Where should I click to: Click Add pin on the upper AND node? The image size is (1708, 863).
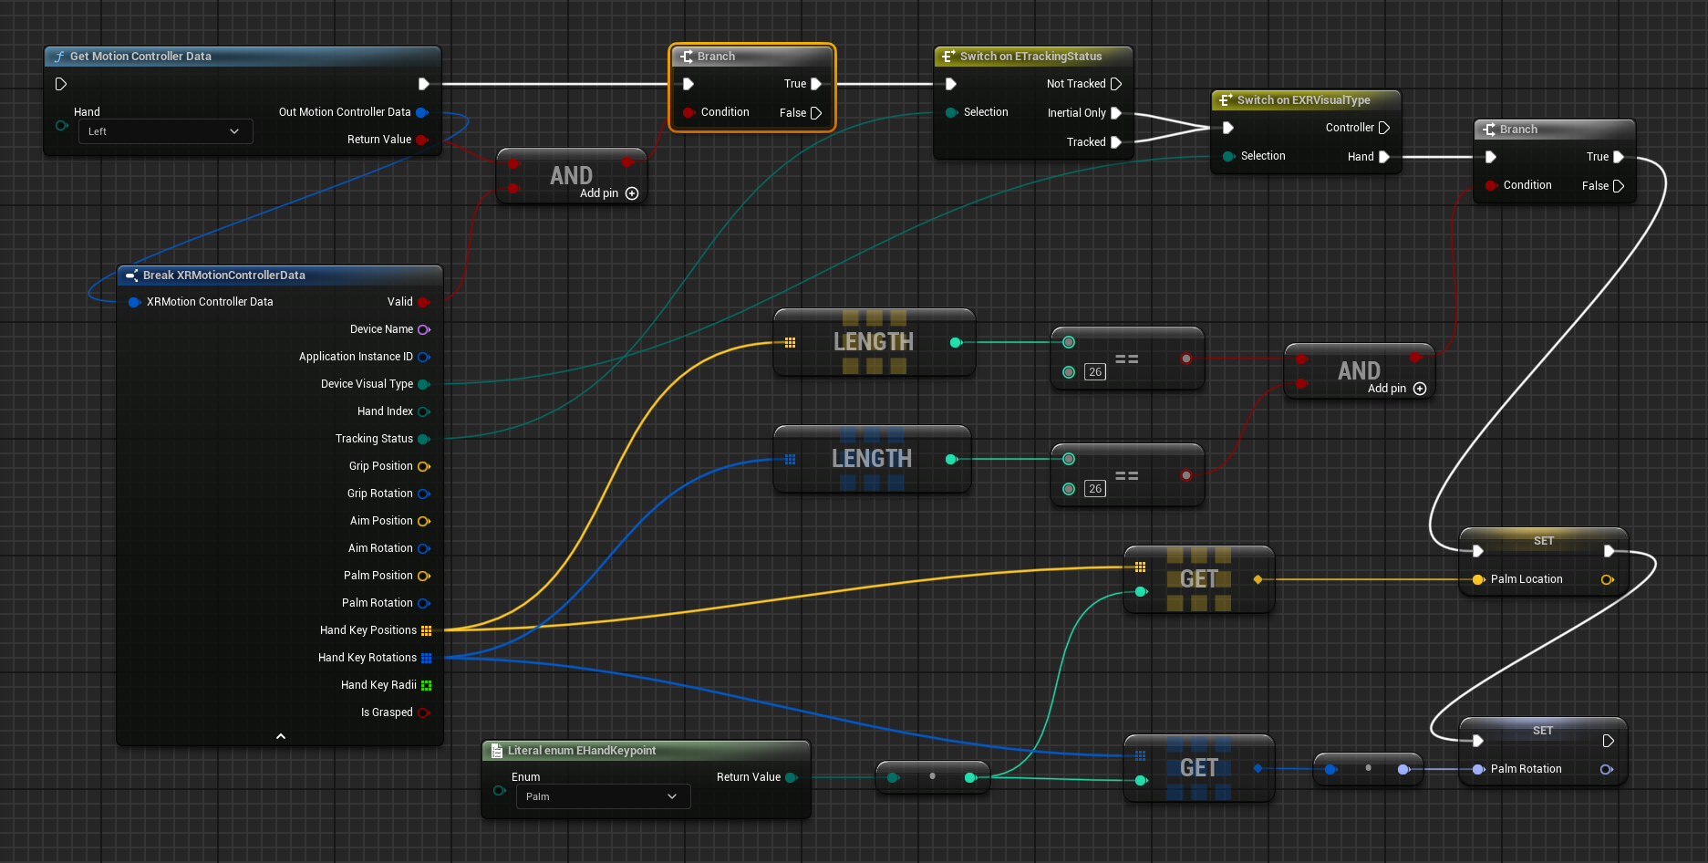coord(633,193)
